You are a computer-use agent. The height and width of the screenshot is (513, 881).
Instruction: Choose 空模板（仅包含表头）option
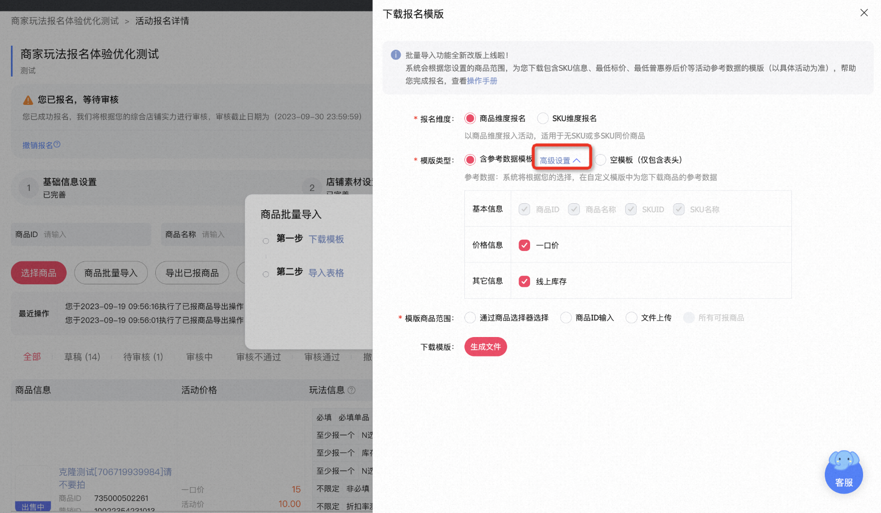[600, 160]
